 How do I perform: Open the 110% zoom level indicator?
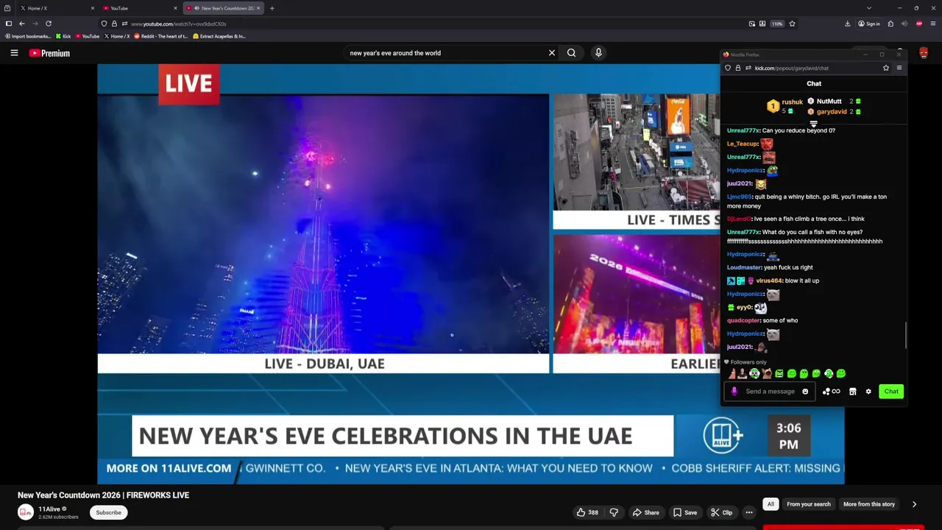(777, 24)
